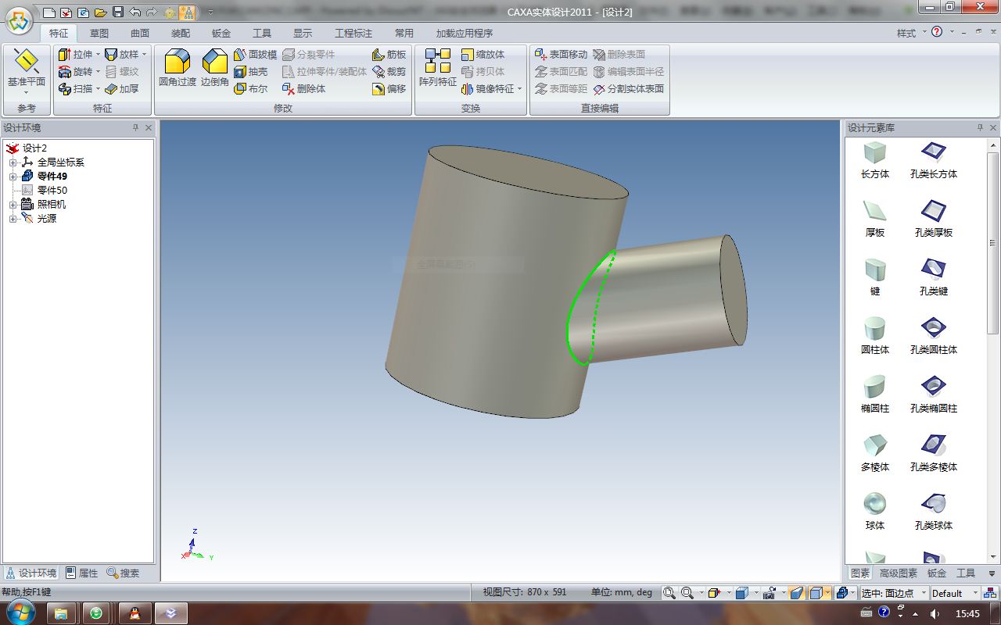Expand the 零件49 tree node
This screenshot has width=1001, height=625.
click(13, 177)
